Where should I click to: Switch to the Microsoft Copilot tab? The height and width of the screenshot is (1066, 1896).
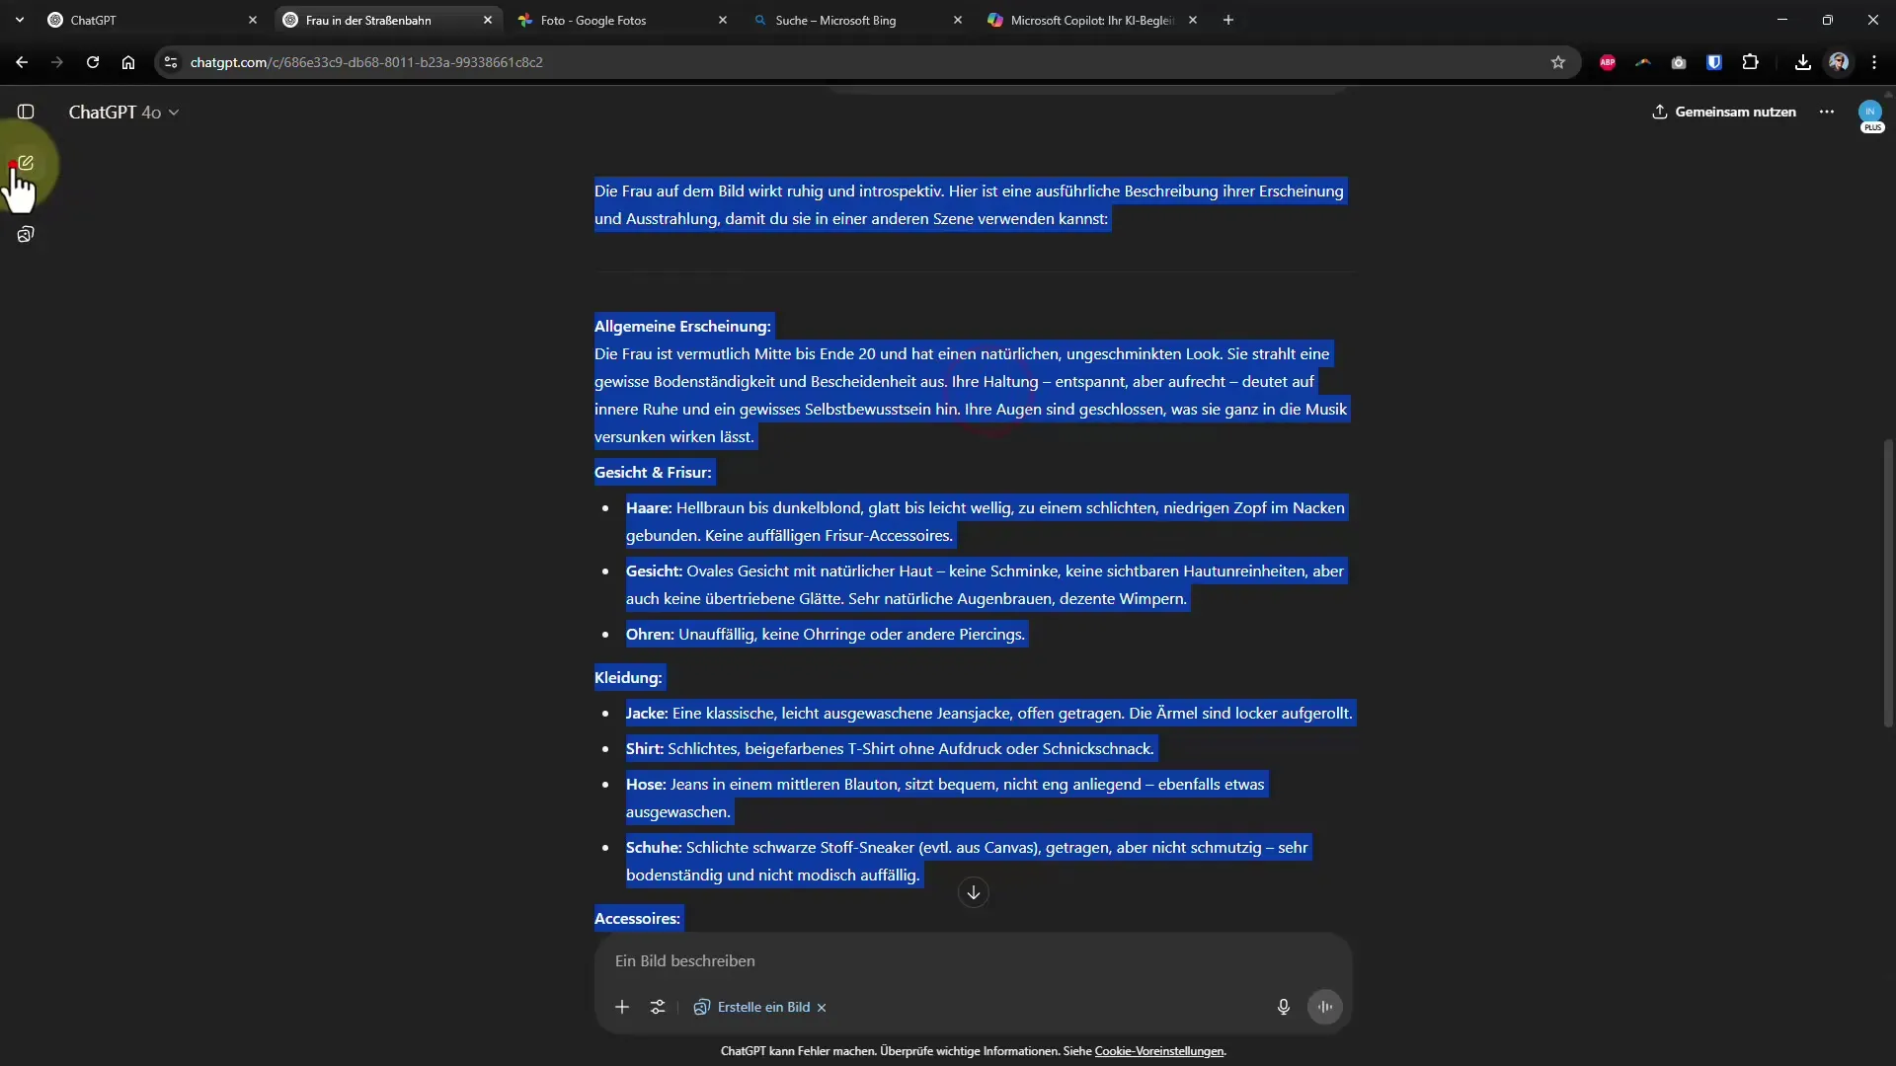tap(1093, 20)
